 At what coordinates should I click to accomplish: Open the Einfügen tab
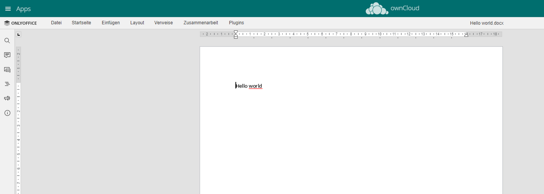[x=111, y=23]
